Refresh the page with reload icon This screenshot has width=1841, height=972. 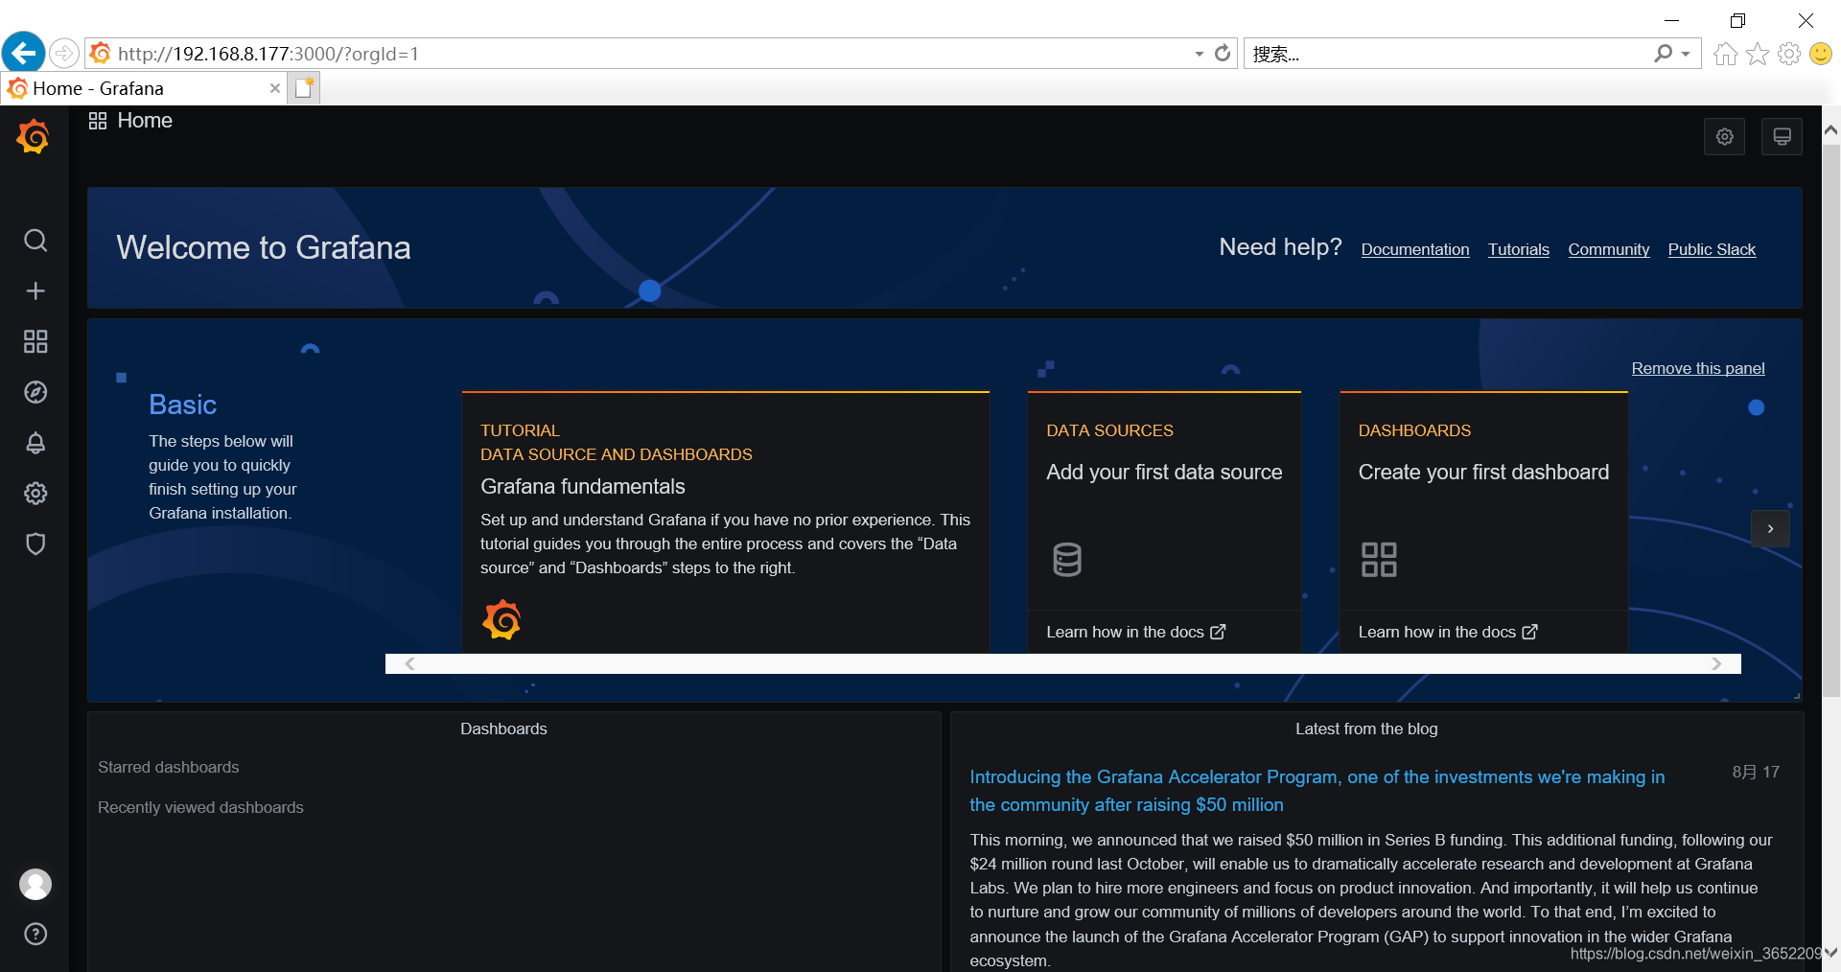[1223, 54]
